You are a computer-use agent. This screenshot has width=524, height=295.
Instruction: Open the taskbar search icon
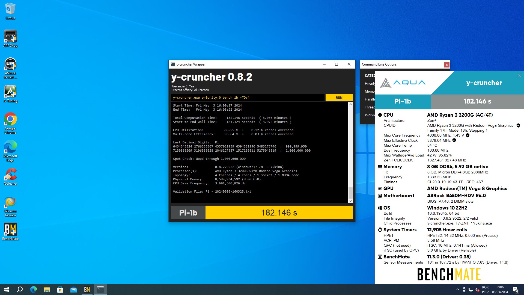coord(20,290)
